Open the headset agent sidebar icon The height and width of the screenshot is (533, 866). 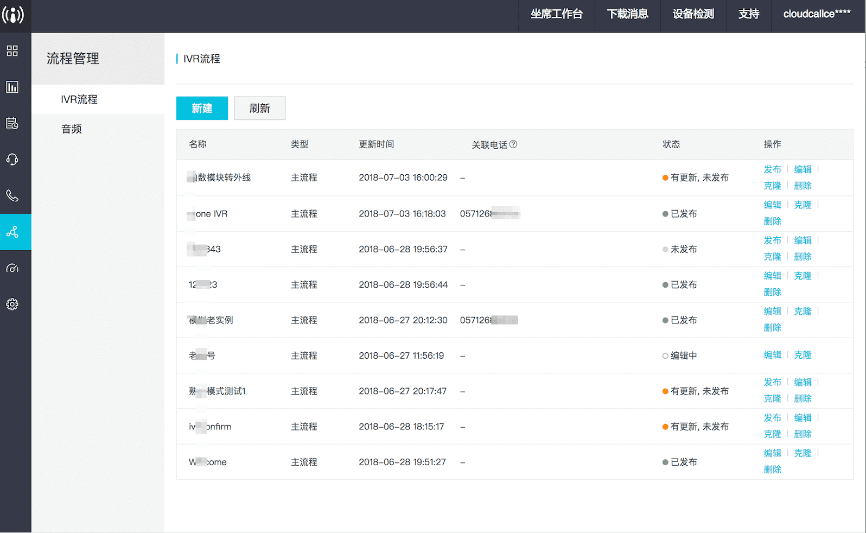[12, 160]
